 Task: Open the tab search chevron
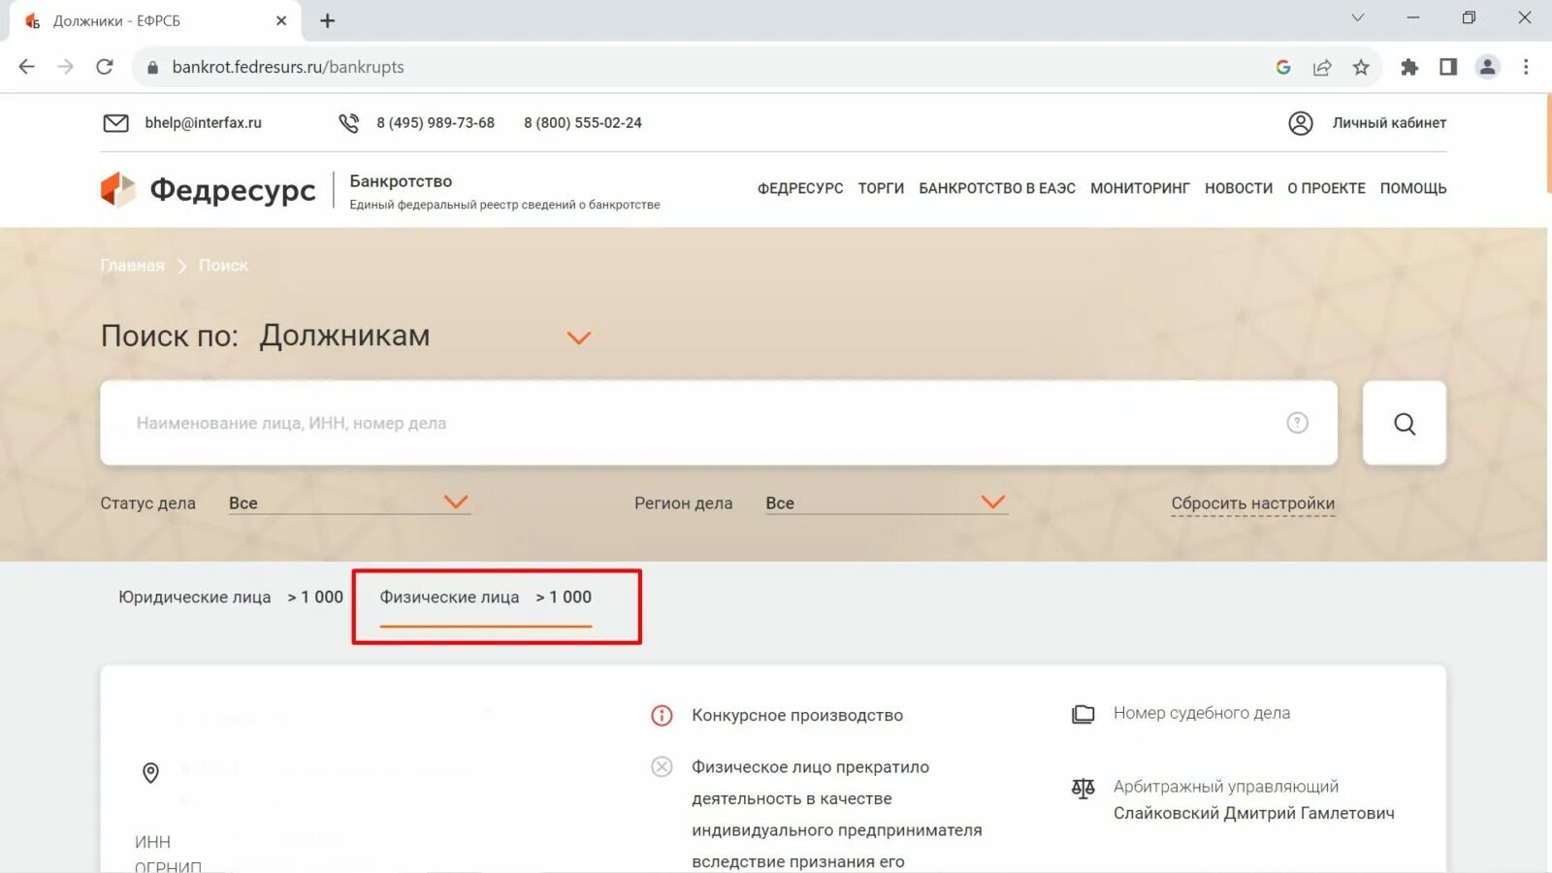(x=1358, y=17)
